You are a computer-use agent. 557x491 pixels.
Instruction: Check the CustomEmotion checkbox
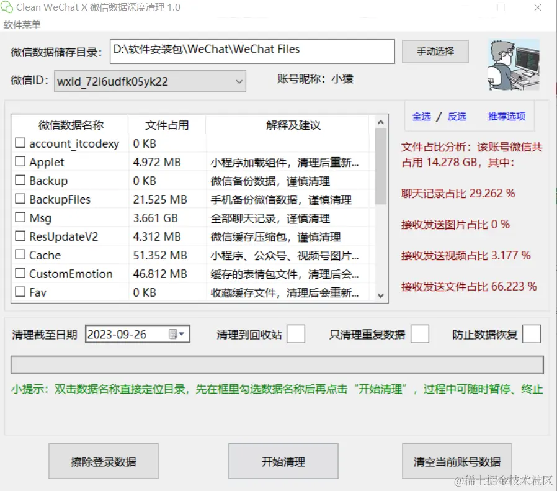pyautogui.click(x=20, y=273)
